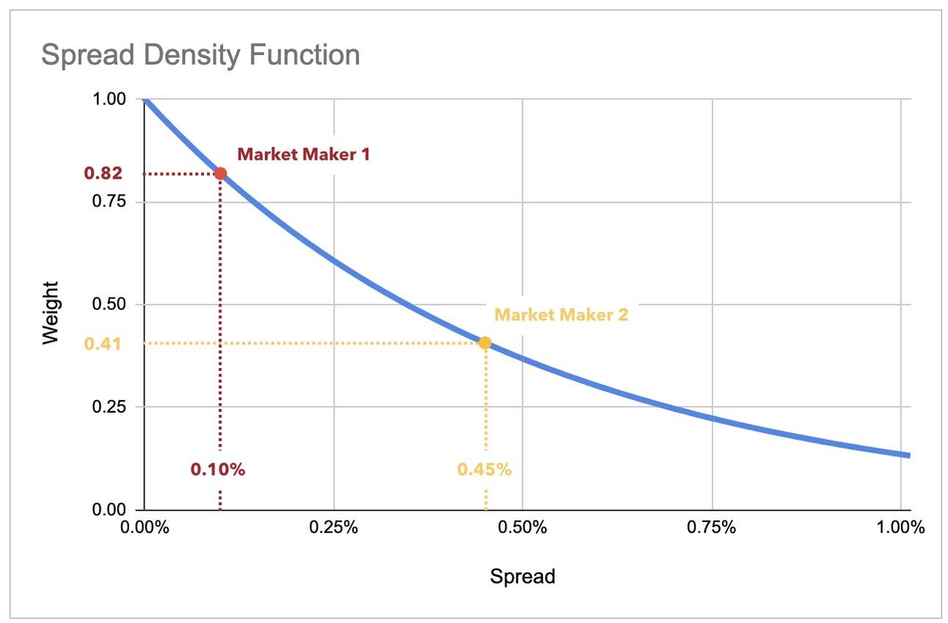Click the 0.25 label on Weight axis
Viewport: 948px width, 623px height.
109,407
